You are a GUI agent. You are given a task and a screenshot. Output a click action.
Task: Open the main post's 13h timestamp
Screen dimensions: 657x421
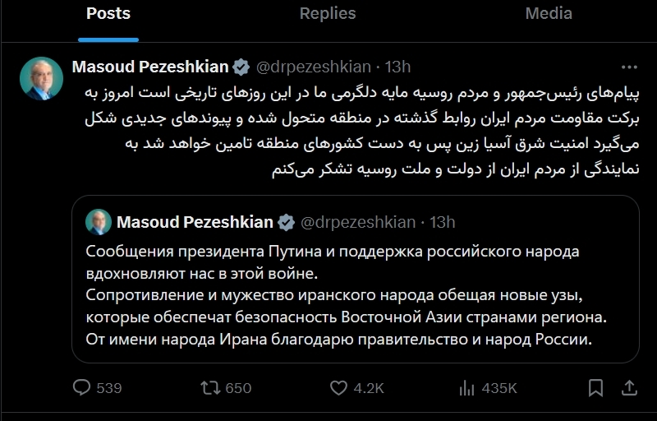point(397,67)
